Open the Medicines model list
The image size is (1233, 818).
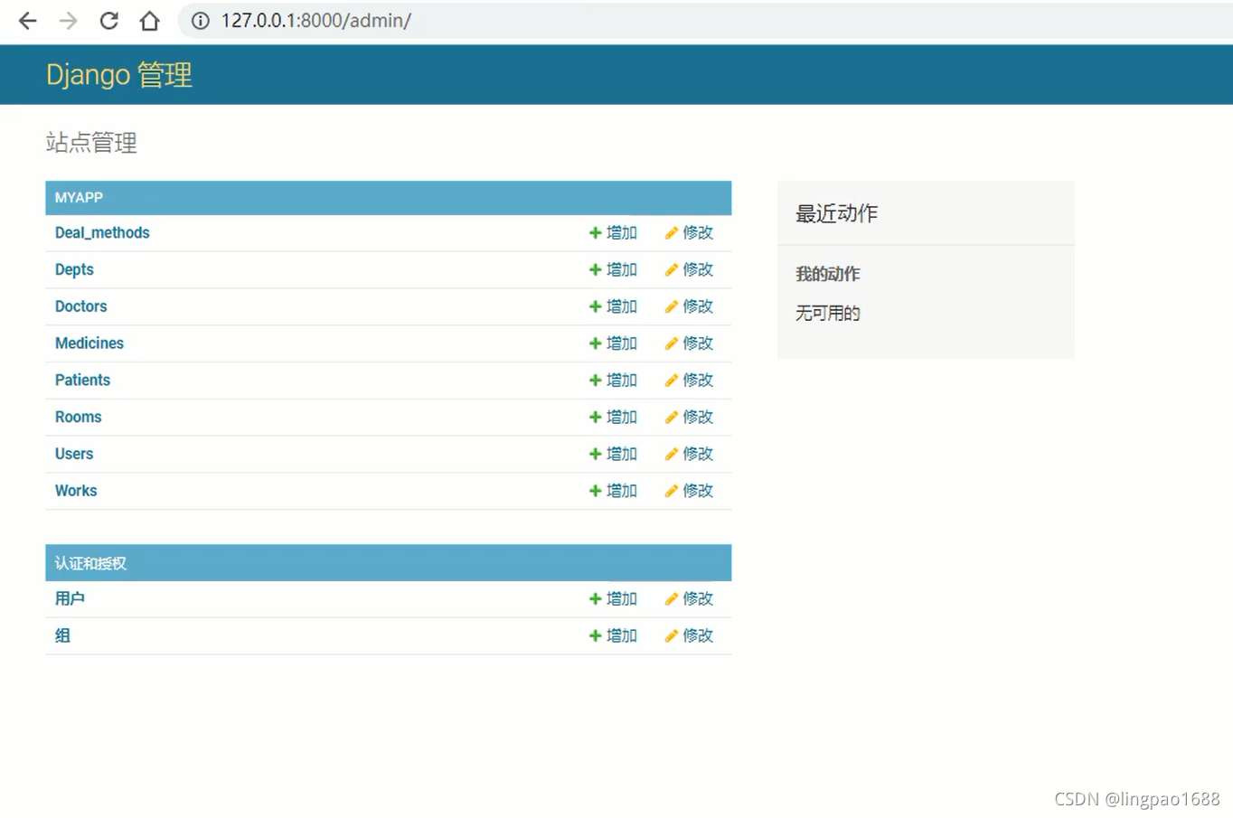(x=89, y=343)
